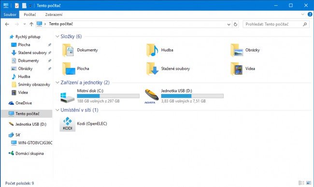Click the Rychlý přístup star item in sidebar
This screenshot has height=187, width=314.
pyautogui.click(x=25, y=37)
